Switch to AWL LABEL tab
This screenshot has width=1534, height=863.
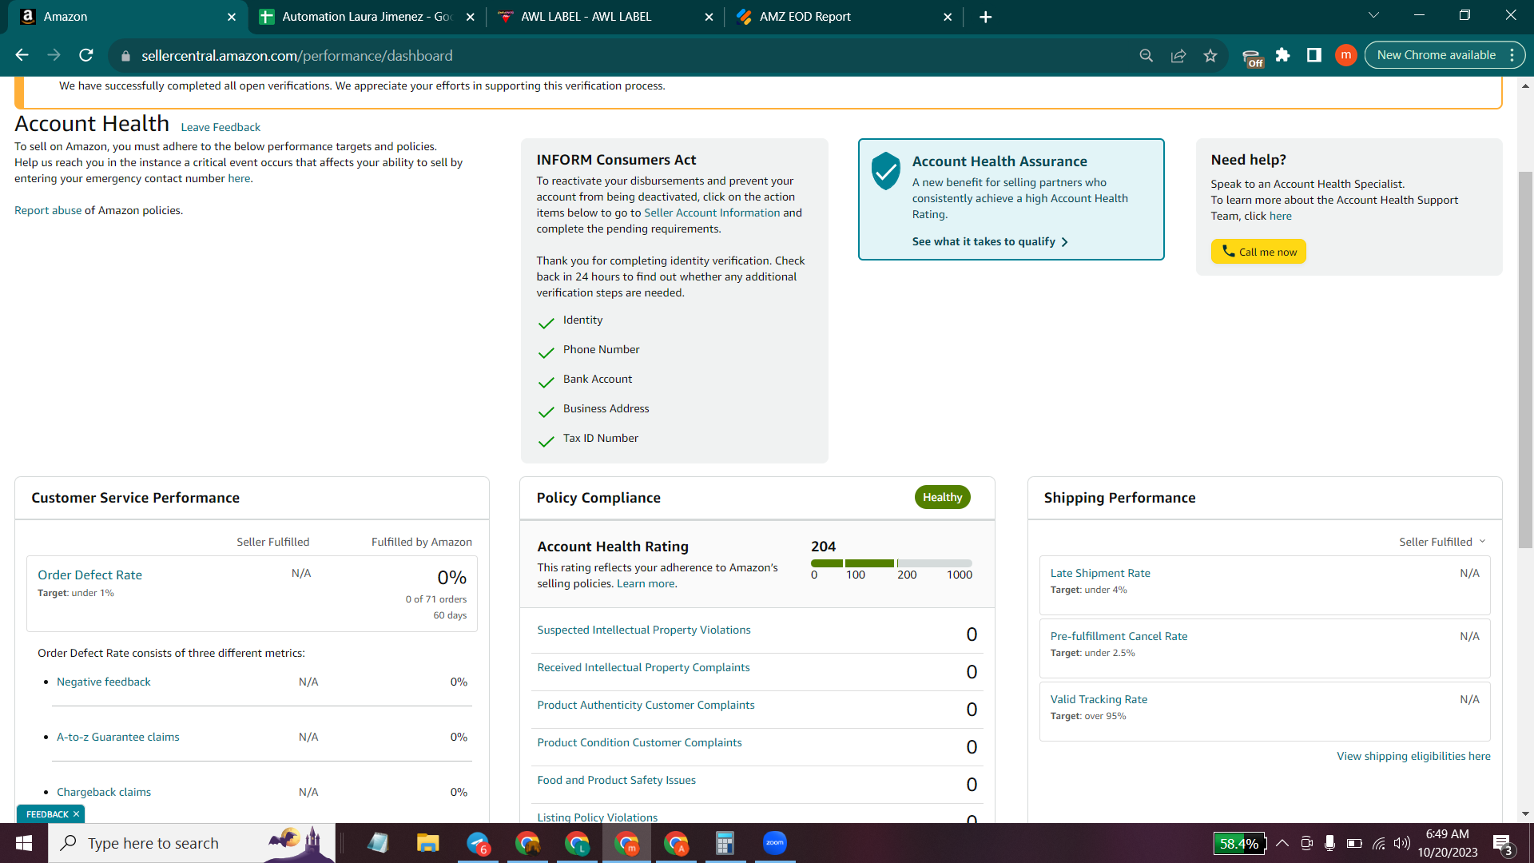pos(605,17)
